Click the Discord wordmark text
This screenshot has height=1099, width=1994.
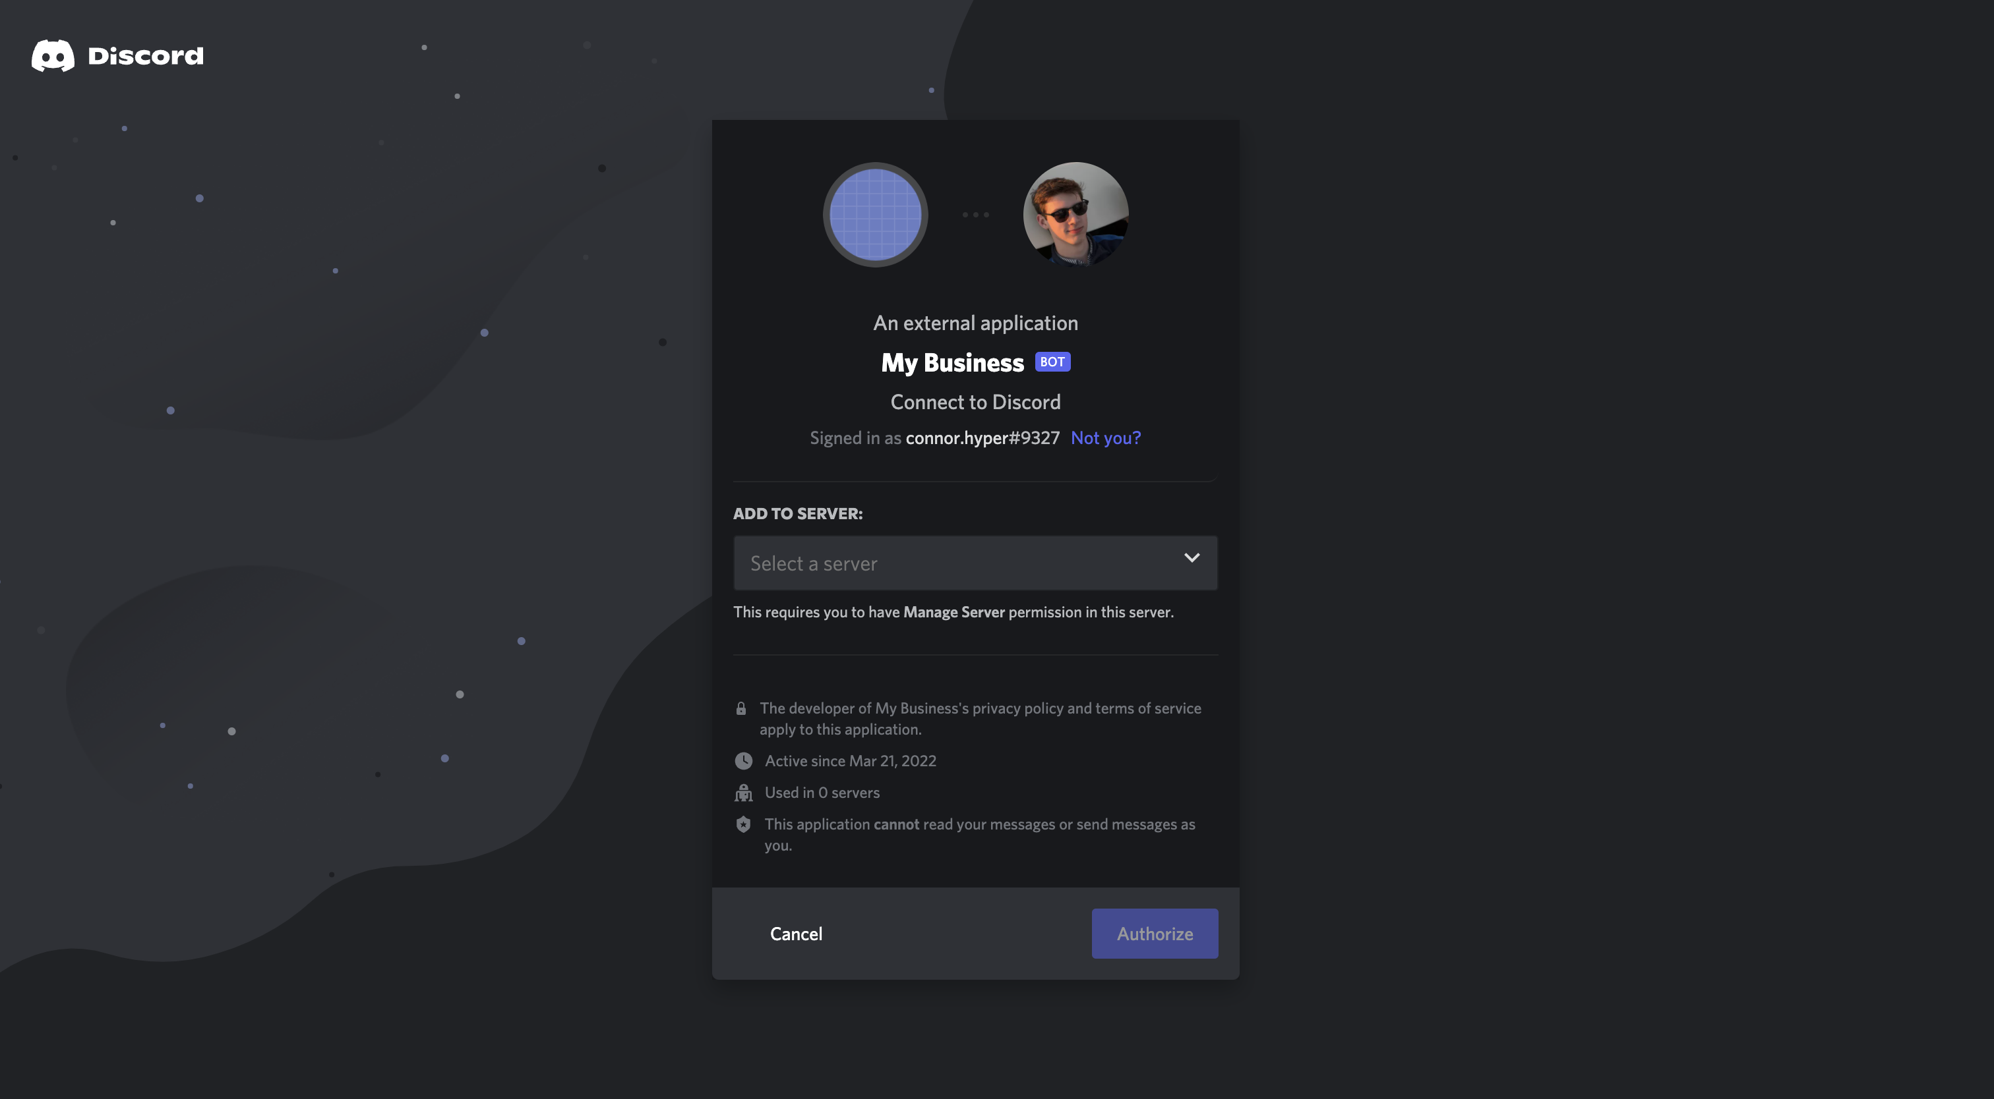tap(146, 56)
